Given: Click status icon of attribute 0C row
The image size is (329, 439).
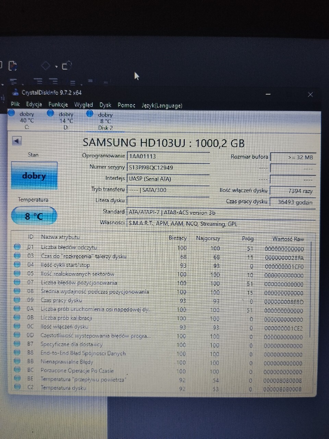Looking at the screenshot, I should (x=17, y=326).
